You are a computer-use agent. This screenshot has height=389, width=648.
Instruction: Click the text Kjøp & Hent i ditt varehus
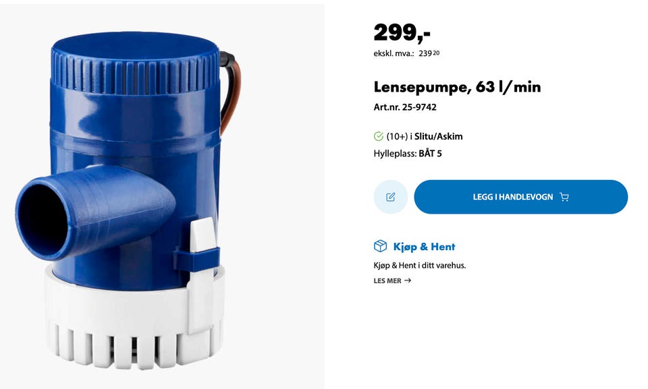pyautogui.click(x=419, y=266)
